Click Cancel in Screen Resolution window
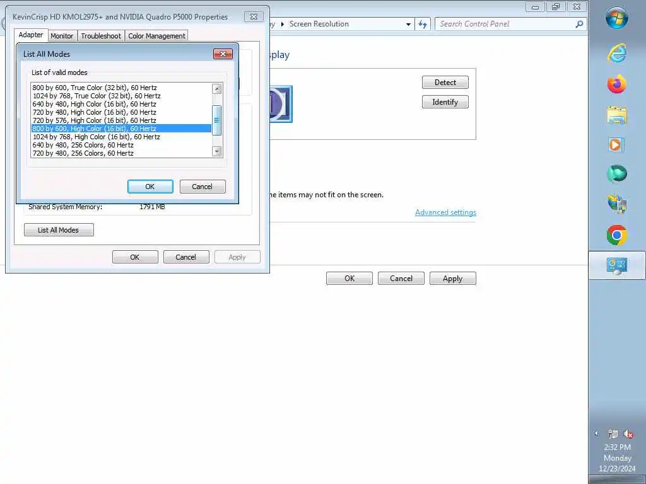The height and width of the screenshot is (484, 646). click(401, 278)
